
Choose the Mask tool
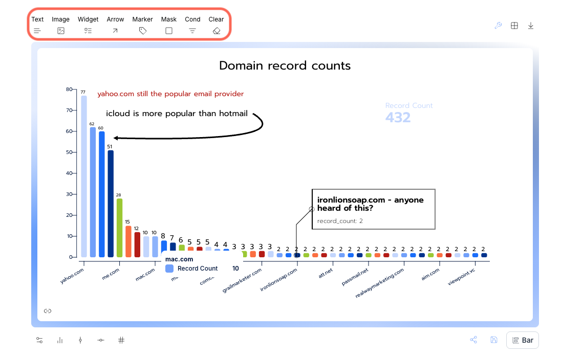(169, 26)
